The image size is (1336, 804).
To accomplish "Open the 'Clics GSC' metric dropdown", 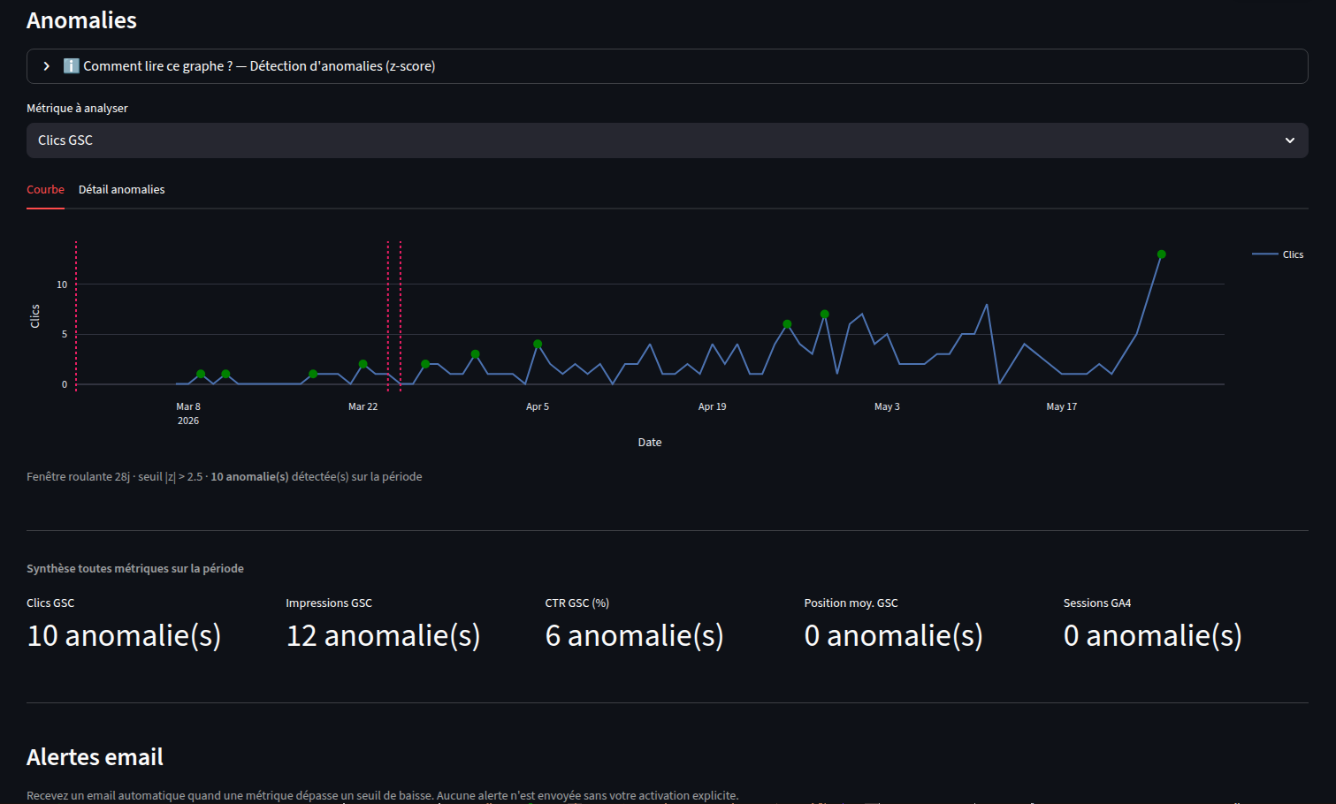I will point(668,140).
